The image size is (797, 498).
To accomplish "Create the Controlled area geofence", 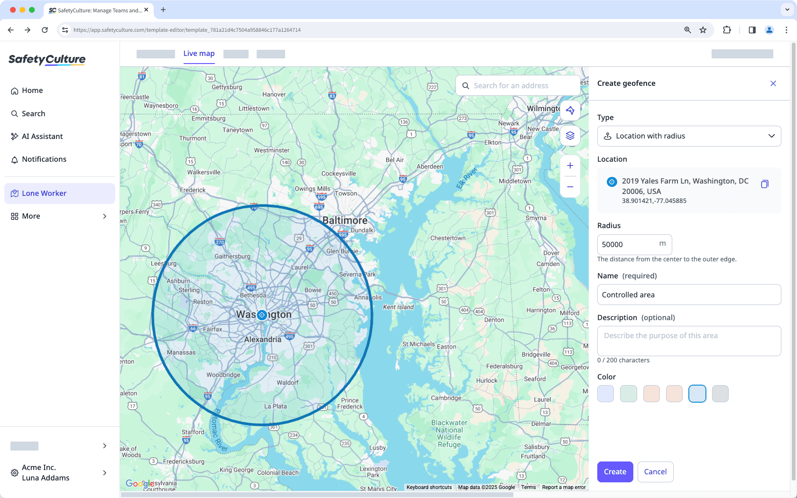I will [x=615, y=471].
